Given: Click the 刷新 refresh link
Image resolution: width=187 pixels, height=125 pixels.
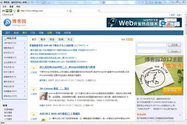Looking at the screenshot, I should click(x=123, y=39).
